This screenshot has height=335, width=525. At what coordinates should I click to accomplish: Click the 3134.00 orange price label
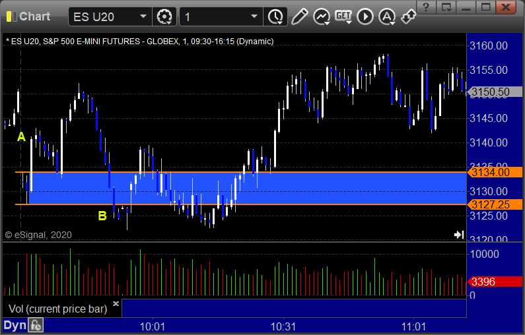495,173
